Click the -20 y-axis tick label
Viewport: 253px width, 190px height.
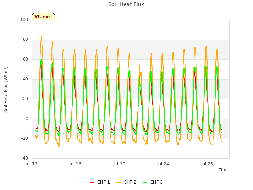pyautogui.click(x=25, y=138)
